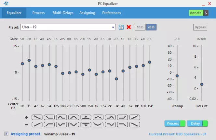Save preset using the floppy disk icon
Screen dimensions: 216x140
[x=121, y=27]
